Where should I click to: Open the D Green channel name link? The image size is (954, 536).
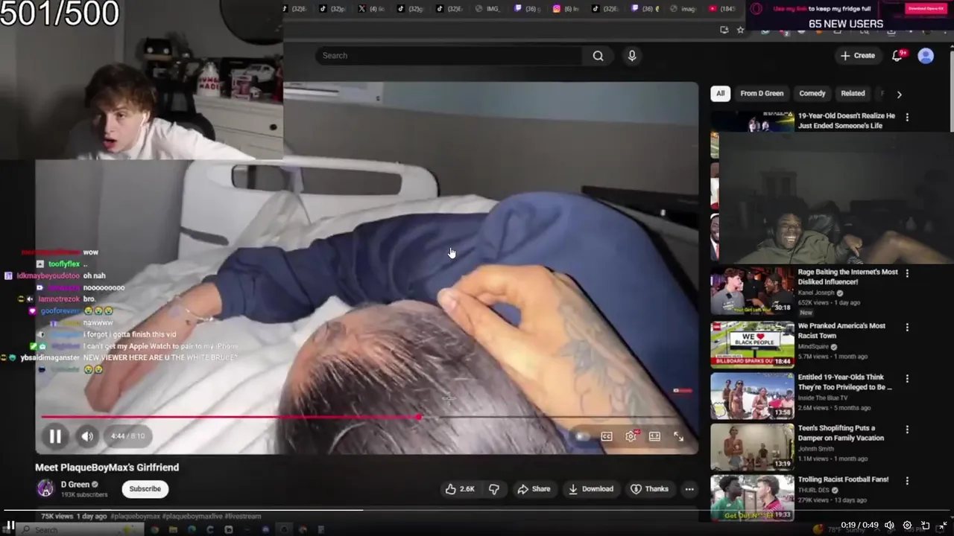click(x=75, y=485)
